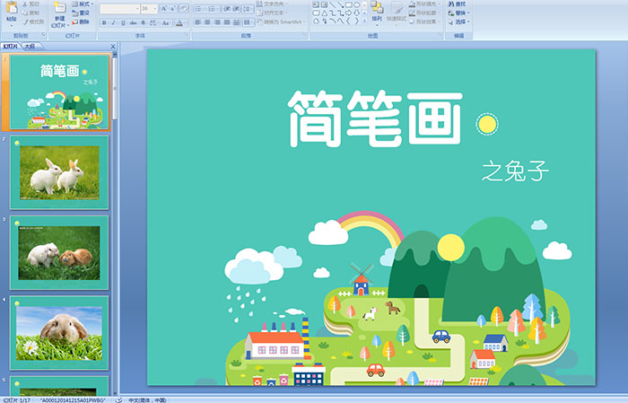Toggle underline text formatting
Viewport: 628px width, 403px height.
123,22
